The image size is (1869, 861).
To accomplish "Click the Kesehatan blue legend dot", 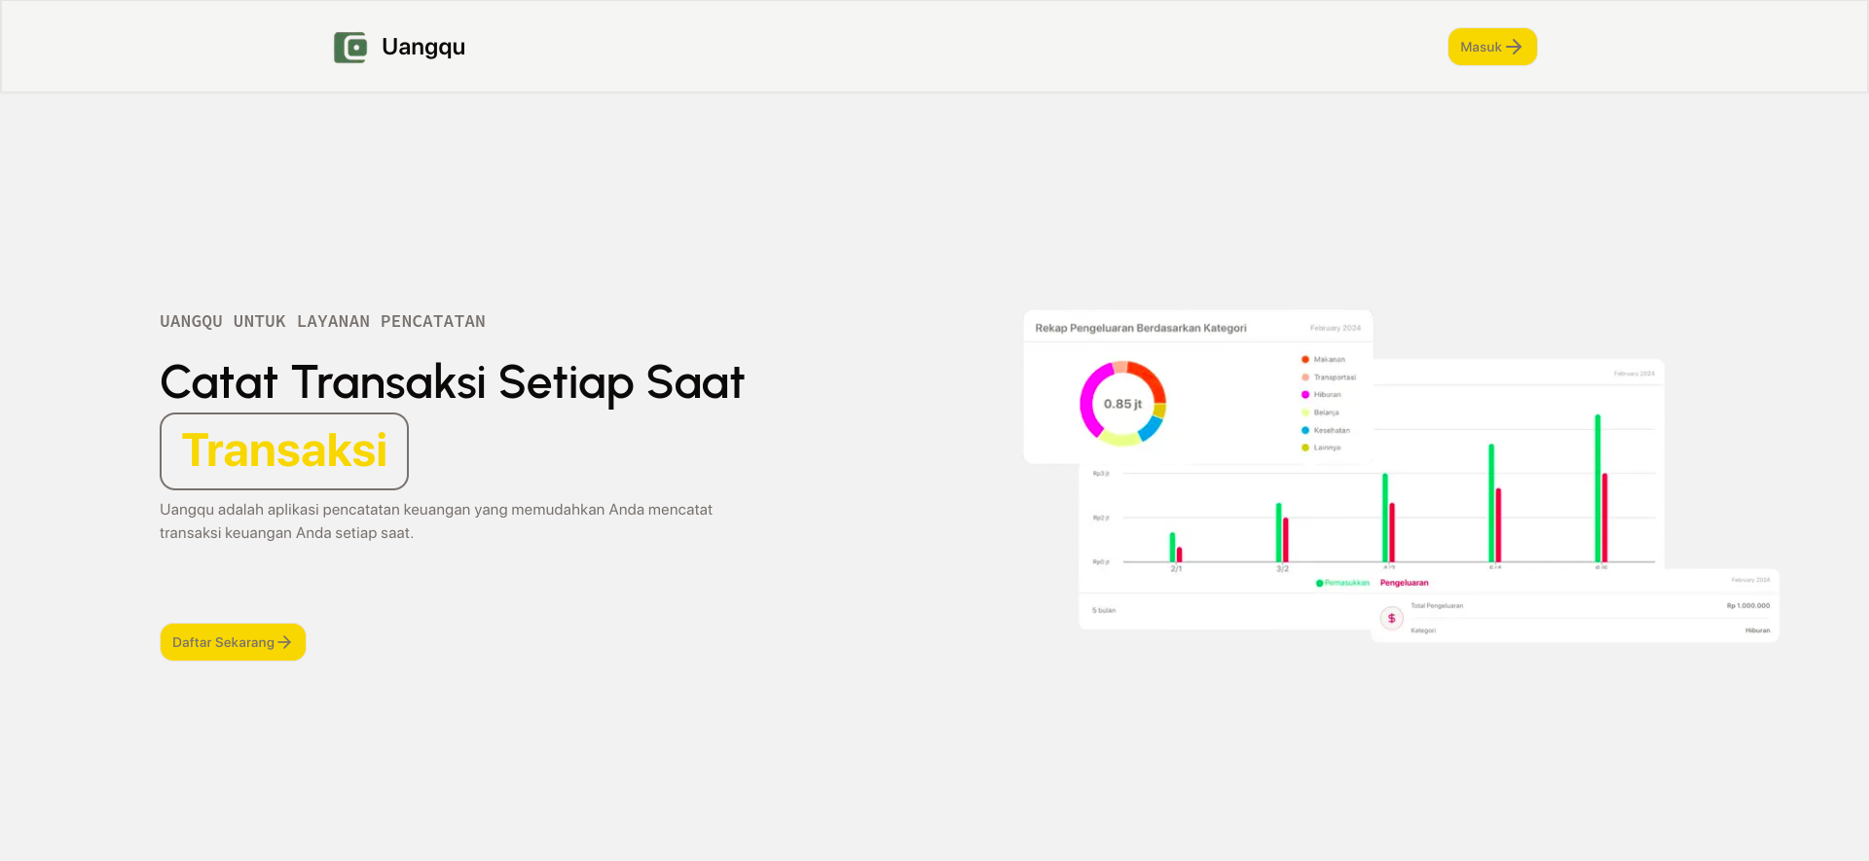I will pos(1305,430).
